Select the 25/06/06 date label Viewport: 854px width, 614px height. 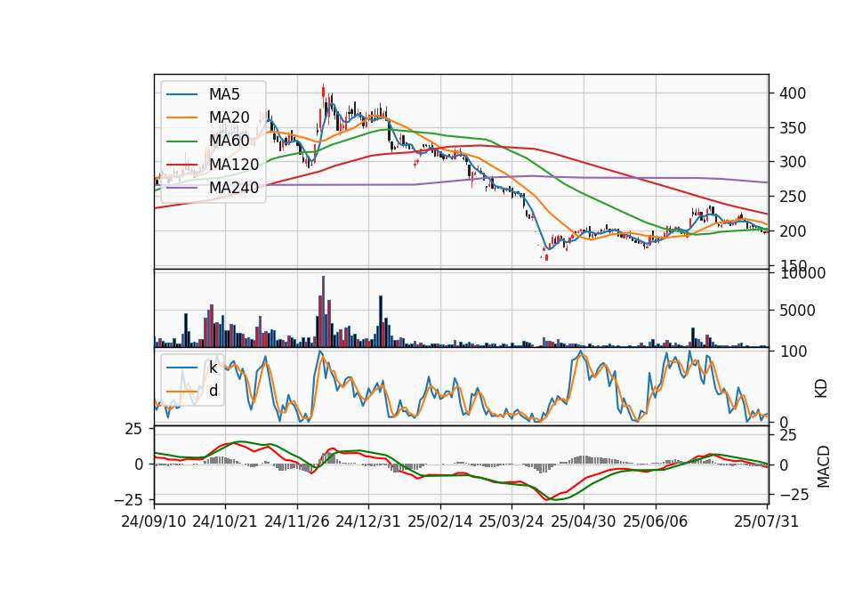tap(656, 521)
